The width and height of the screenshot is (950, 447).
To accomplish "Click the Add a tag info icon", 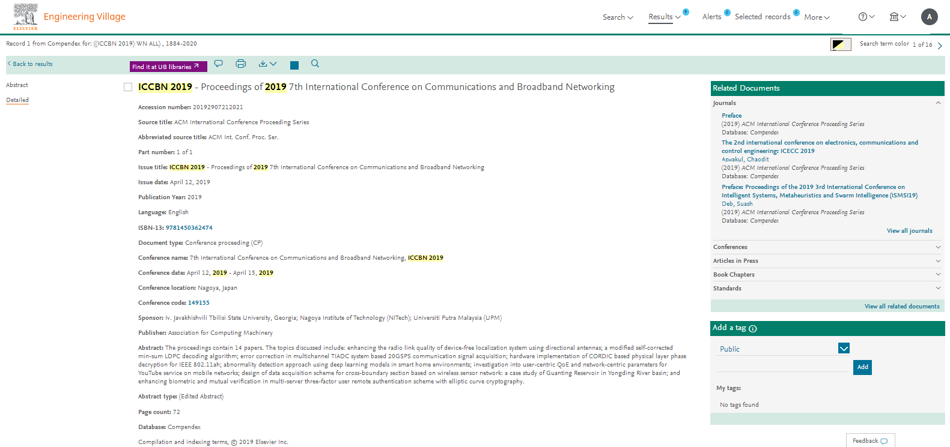I will click(x=753, y=329).
